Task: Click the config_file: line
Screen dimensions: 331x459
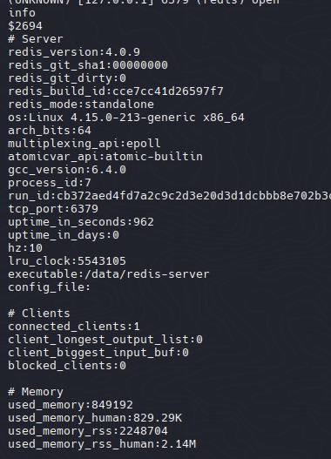Action: click(x=50, y=287)
